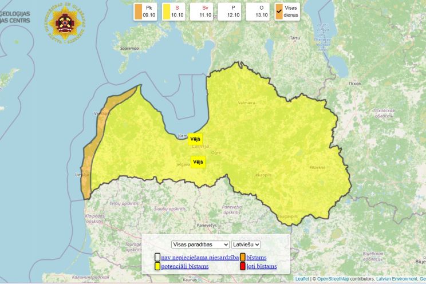
Task: Toggle the Visas dienas checkbox button
Action: point(287,11)
